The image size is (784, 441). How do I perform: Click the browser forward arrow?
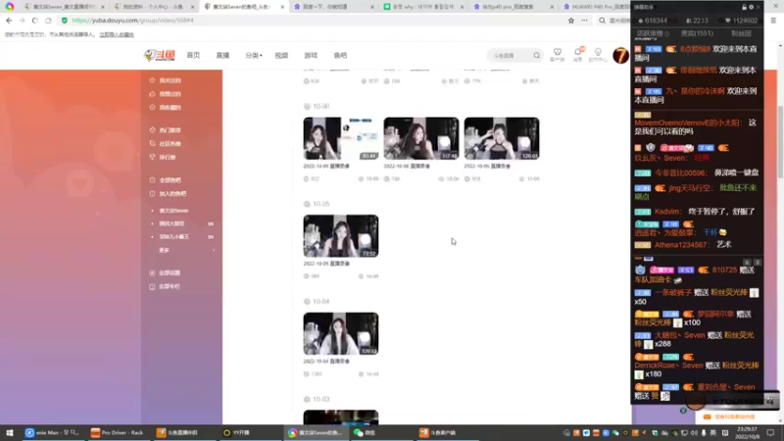pos(22,21)
